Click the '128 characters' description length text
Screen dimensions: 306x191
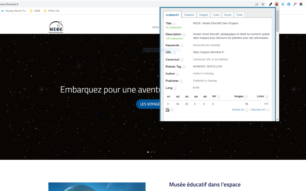click(x=174, y=38)
